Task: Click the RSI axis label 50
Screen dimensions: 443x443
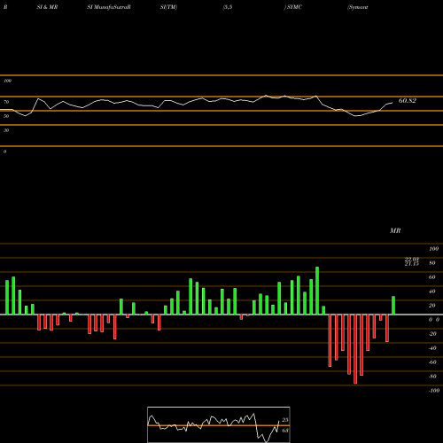Action: [6, 116]
